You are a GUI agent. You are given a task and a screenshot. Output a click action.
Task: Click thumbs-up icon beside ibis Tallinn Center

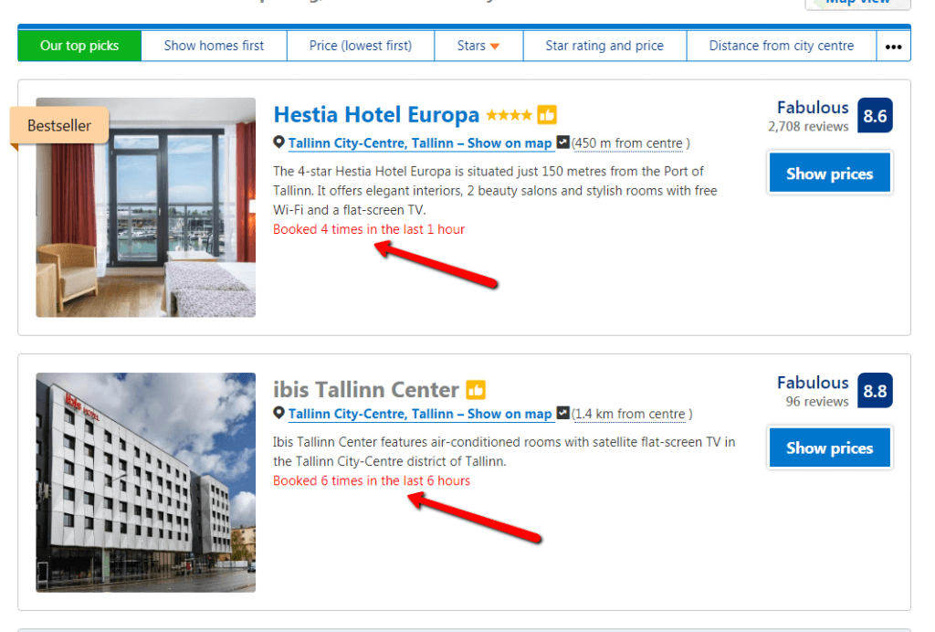tap(476, 390)
